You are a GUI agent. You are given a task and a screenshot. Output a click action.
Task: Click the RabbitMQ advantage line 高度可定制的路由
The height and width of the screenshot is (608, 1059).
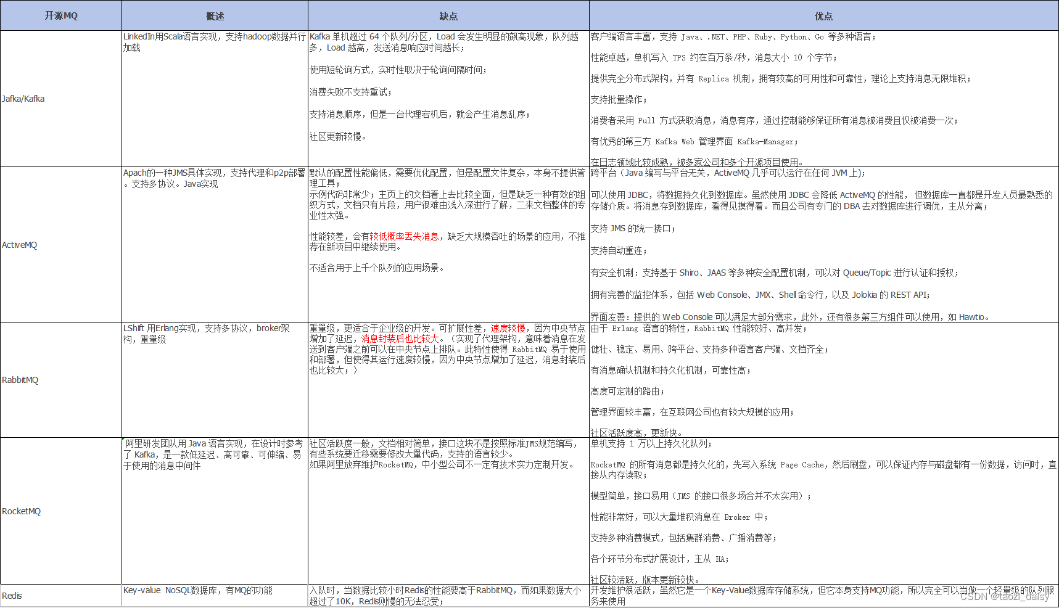[627, 391]
